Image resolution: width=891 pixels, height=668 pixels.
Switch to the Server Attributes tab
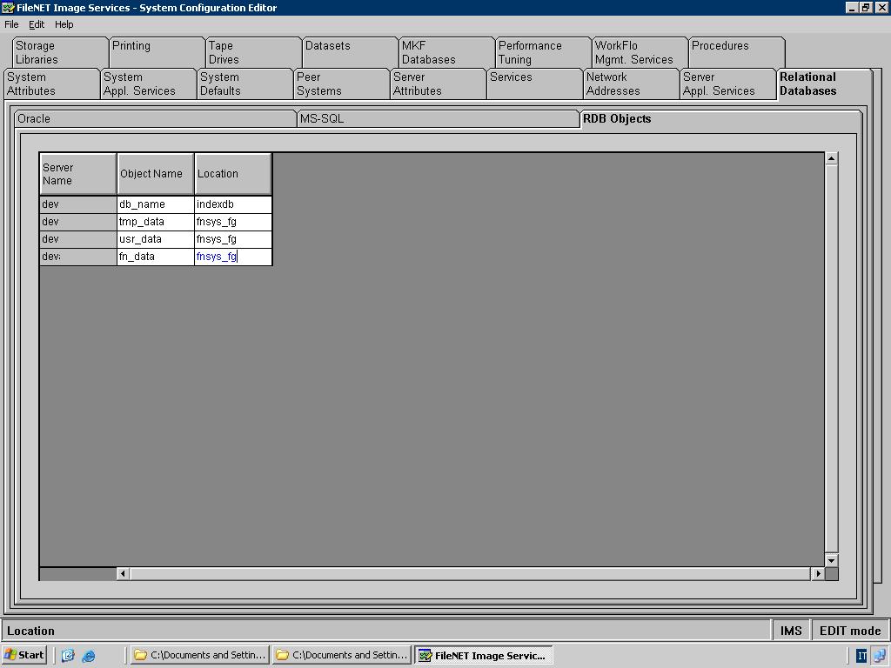pos(439,84)
